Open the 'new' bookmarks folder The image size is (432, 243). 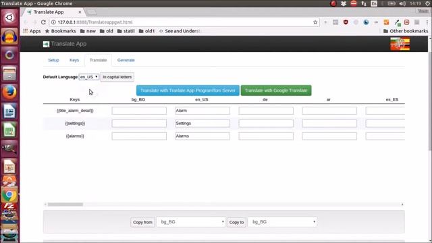pyautogui.click(x=88, y=31)
